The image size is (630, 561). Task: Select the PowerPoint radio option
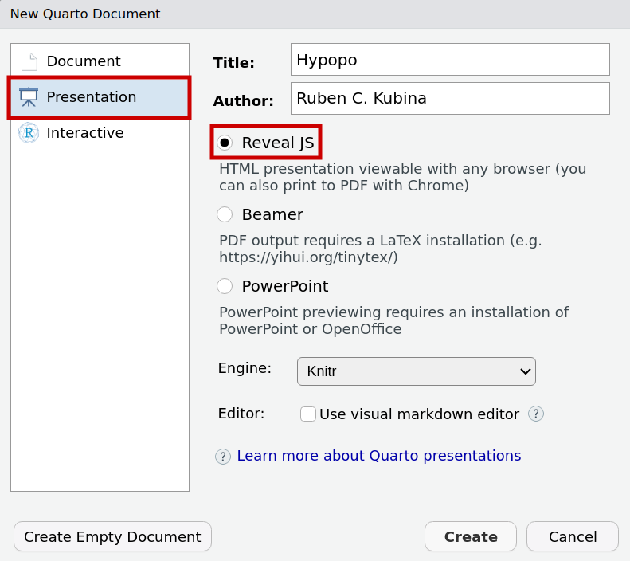click(x=225, y=286)
